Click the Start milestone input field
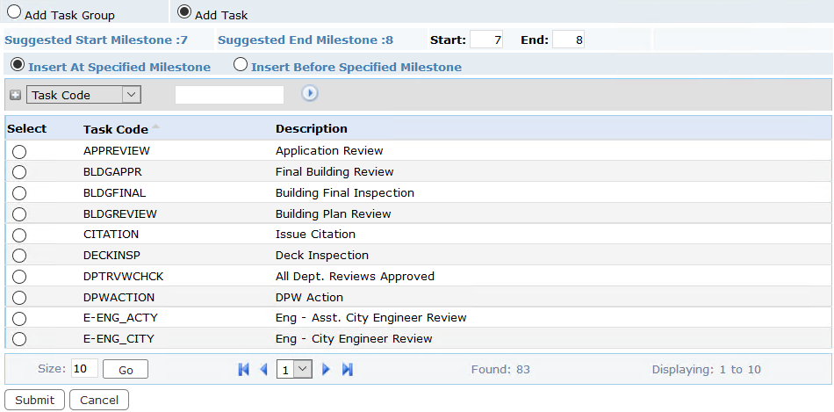Viewport: 834px width, 412px height. click(486, 40)
